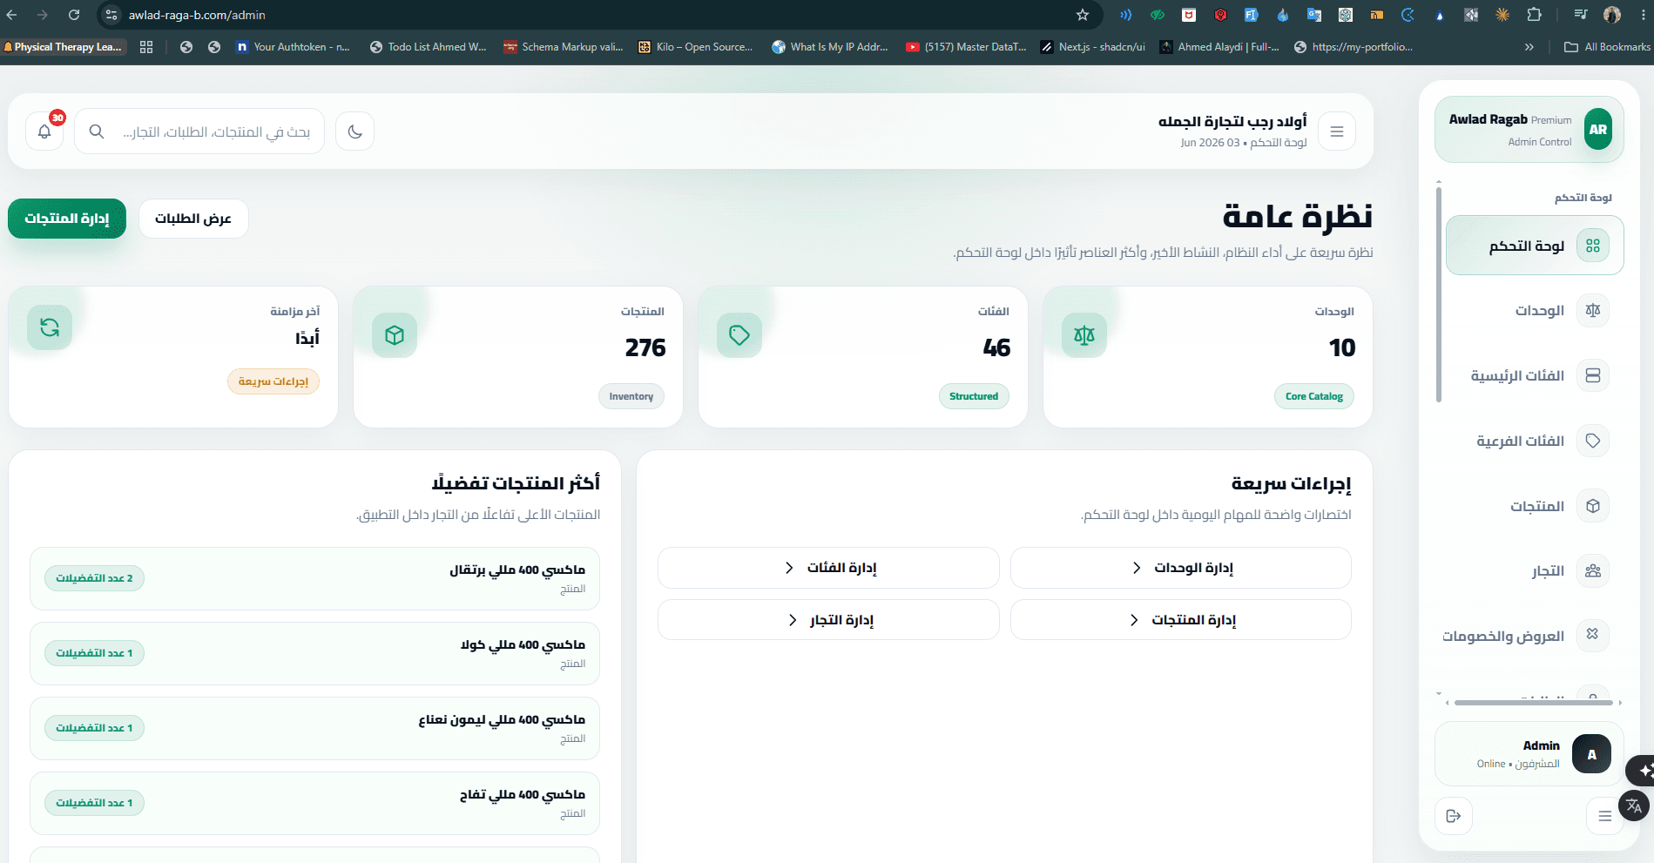
Task: Select ماكسي 400 مللي برتقال product
Action: 314,579
